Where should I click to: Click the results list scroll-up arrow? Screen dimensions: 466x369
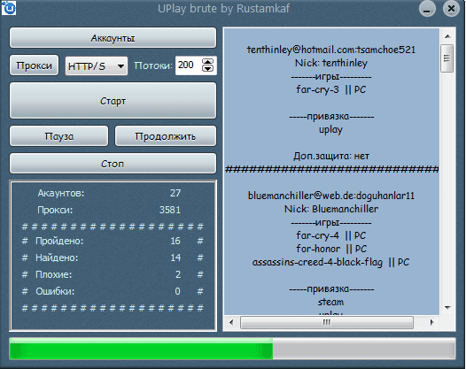(447, 36)
